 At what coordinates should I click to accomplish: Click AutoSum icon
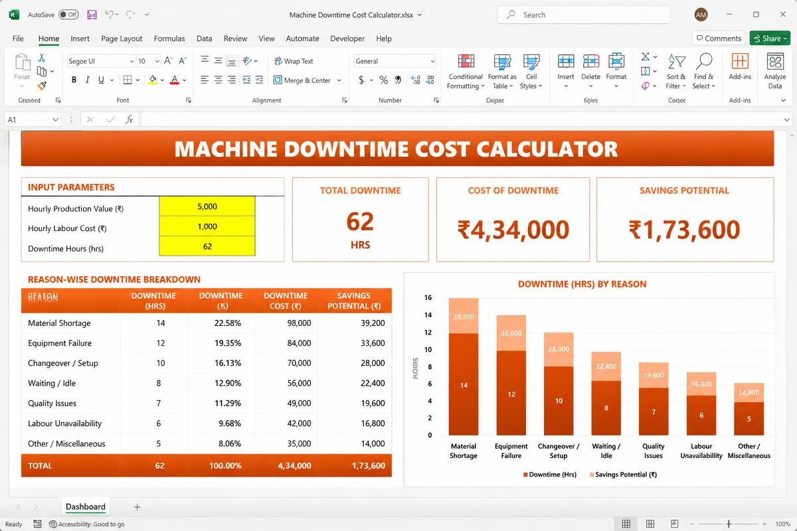click(646, 57)
